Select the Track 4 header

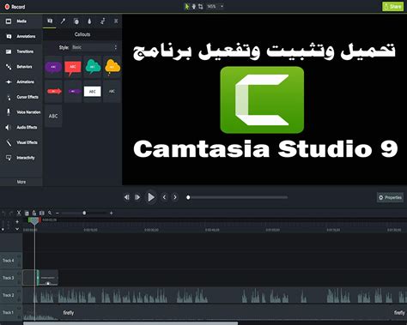pyautogui.click(x=11, y=261)
